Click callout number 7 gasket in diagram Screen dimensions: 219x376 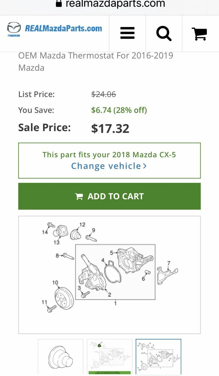coord(169,263)
